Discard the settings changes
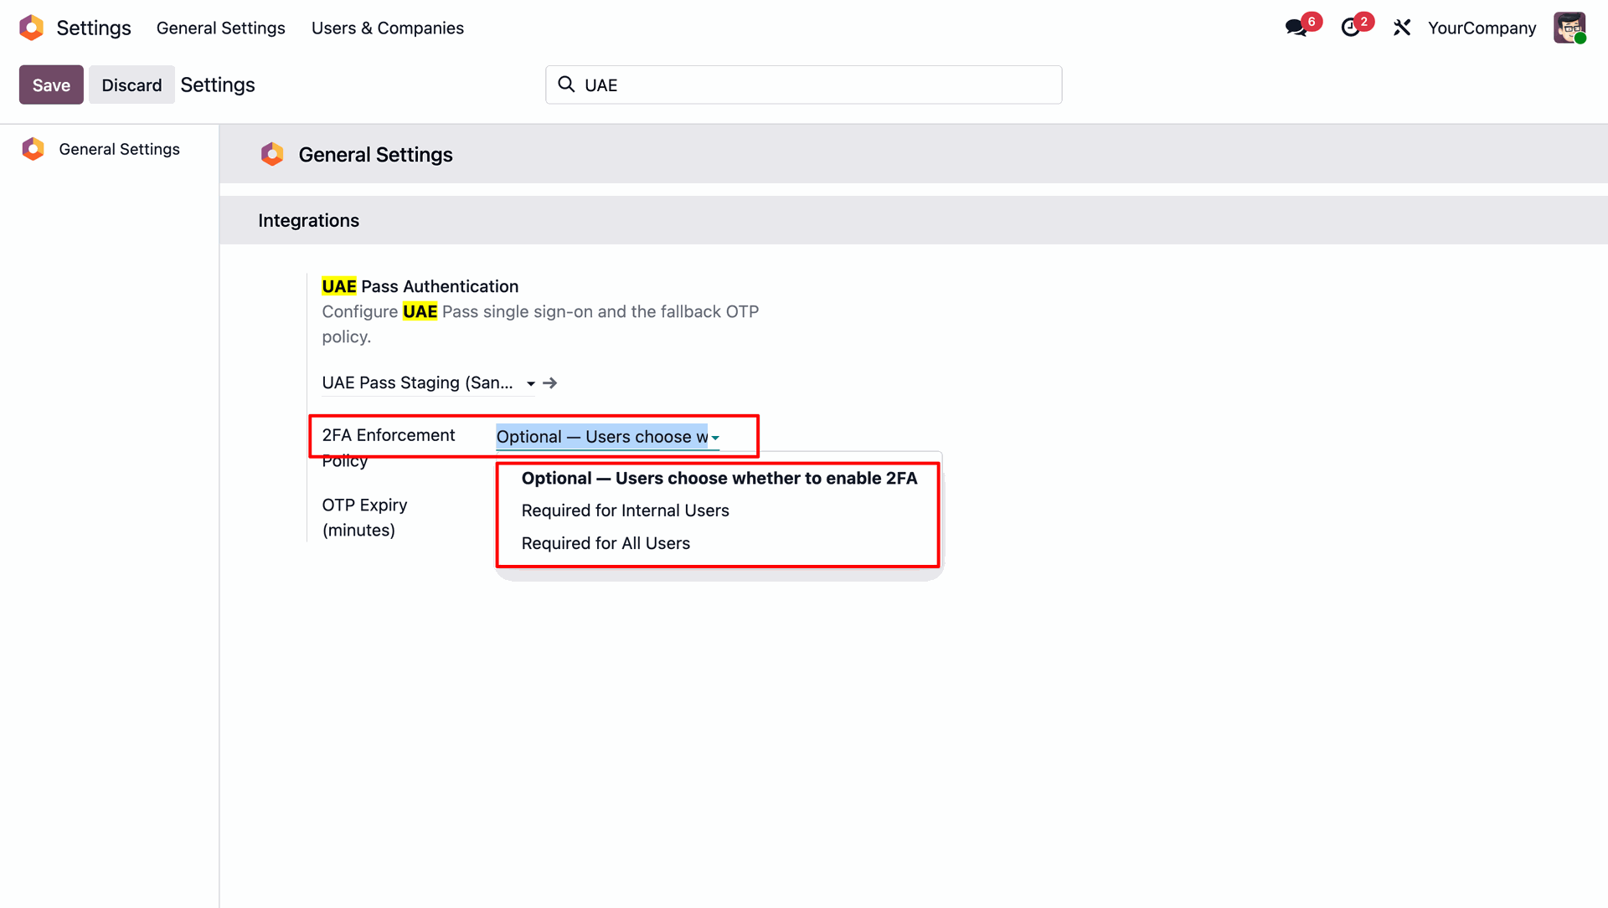Screen dimensions: 1608x908 click(131, 85)
